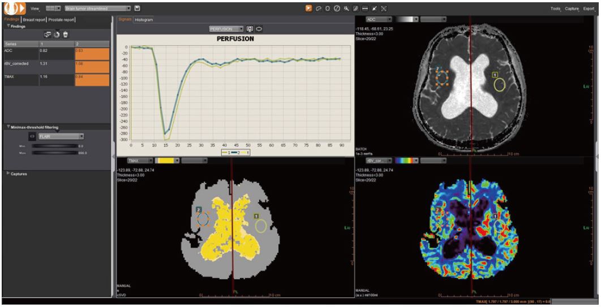Collapse the Min/max-threshold filtering section
This screenshot has height=307, width=601.
[7, 127]
